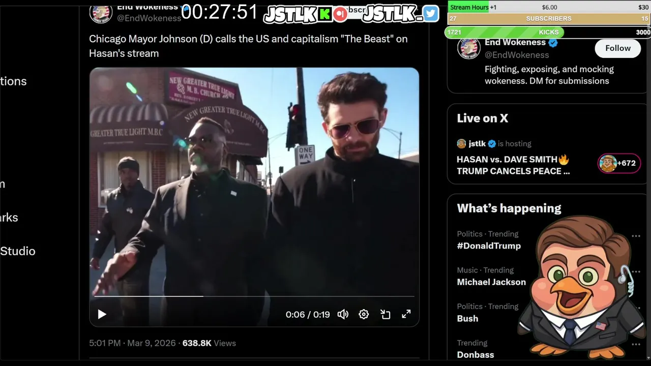Open End Wokeness profile name in sidebar

(x=515, y=43)
